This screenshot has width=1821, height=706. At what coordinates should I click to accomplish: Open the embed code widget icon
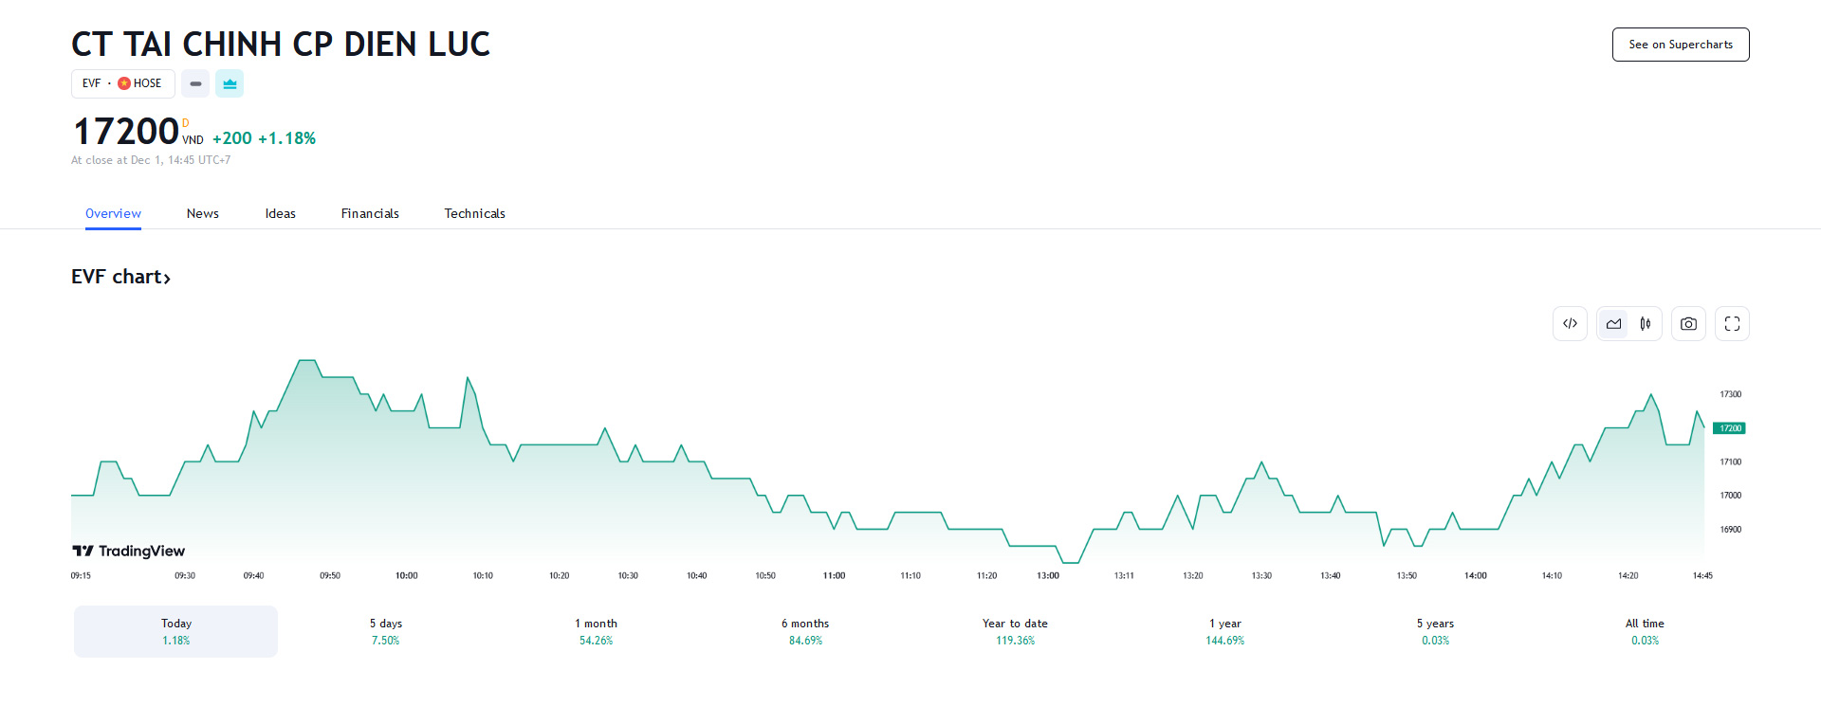click(x=1570, y=324)
